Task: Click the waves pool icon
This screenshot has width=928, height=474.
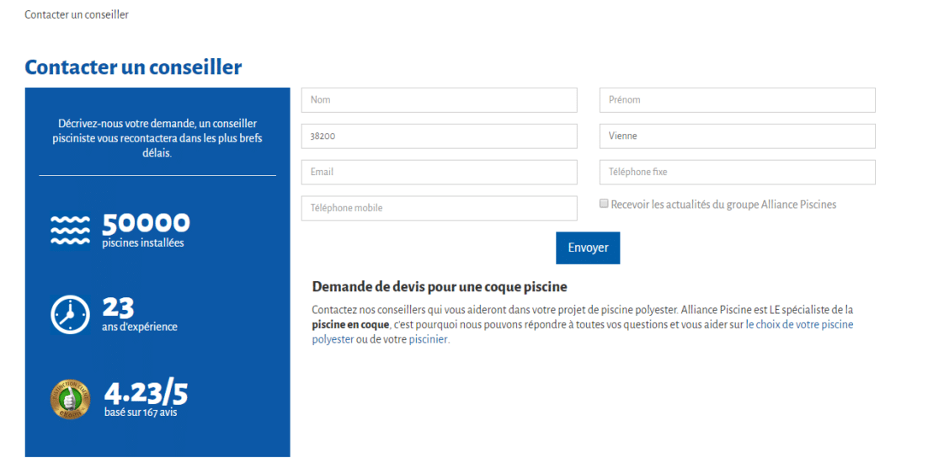Action: point(70,229)
